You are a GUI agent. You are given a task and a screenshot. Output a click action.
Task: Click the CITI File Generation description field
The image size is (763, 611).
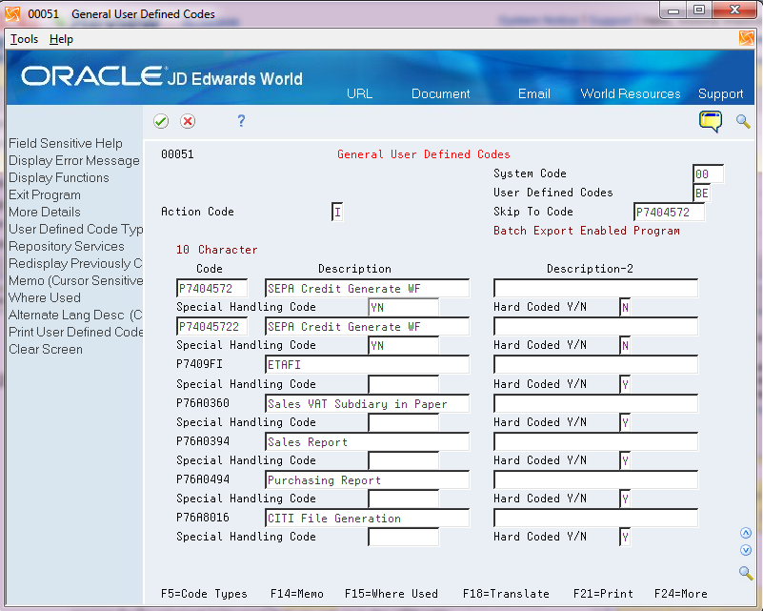coord(368,518)
